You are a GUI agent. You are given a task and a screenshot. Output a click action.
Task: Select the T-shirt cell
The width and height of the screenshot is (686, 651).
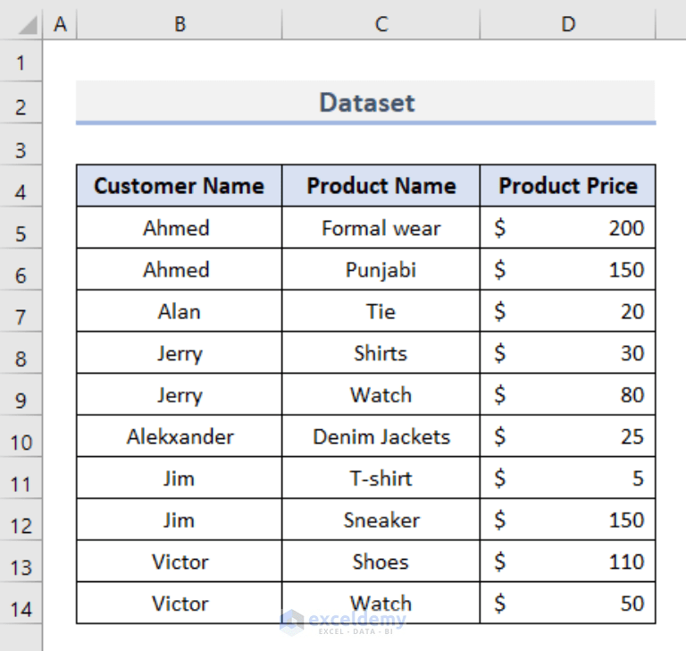pyautogui.click(x=381, y=478)
